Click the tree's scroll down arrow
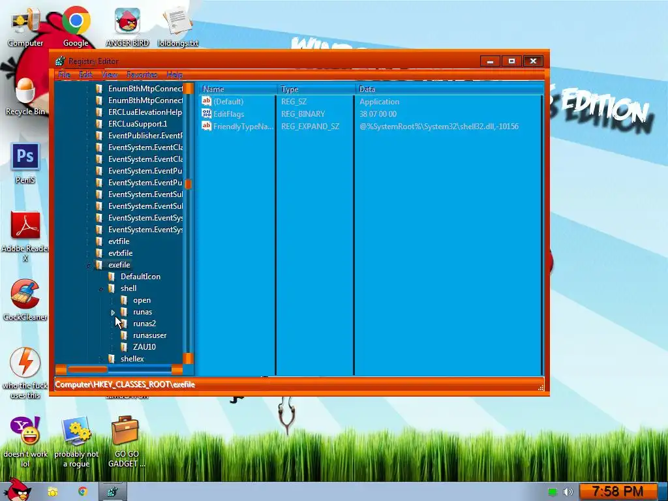668x501 pixels. 189,358
